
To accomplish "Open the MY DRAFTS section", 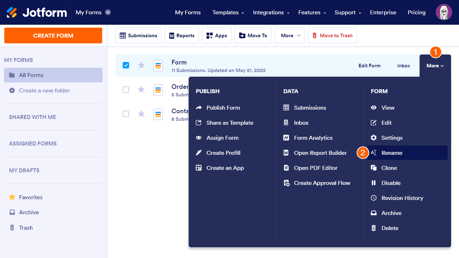I will (24, 171).
